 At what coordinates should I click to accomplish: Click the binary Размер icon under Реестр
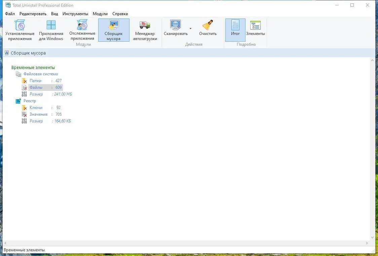coord(24,121)
